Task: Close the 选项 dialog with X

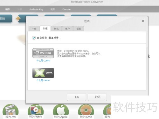Action: (143, 21)
